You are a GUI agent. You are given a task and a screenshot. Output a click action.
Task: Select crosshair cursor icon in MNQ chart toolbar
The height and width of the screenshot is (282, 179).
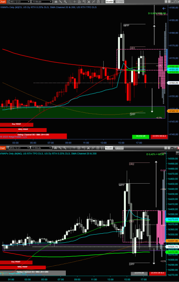[74, 148]
